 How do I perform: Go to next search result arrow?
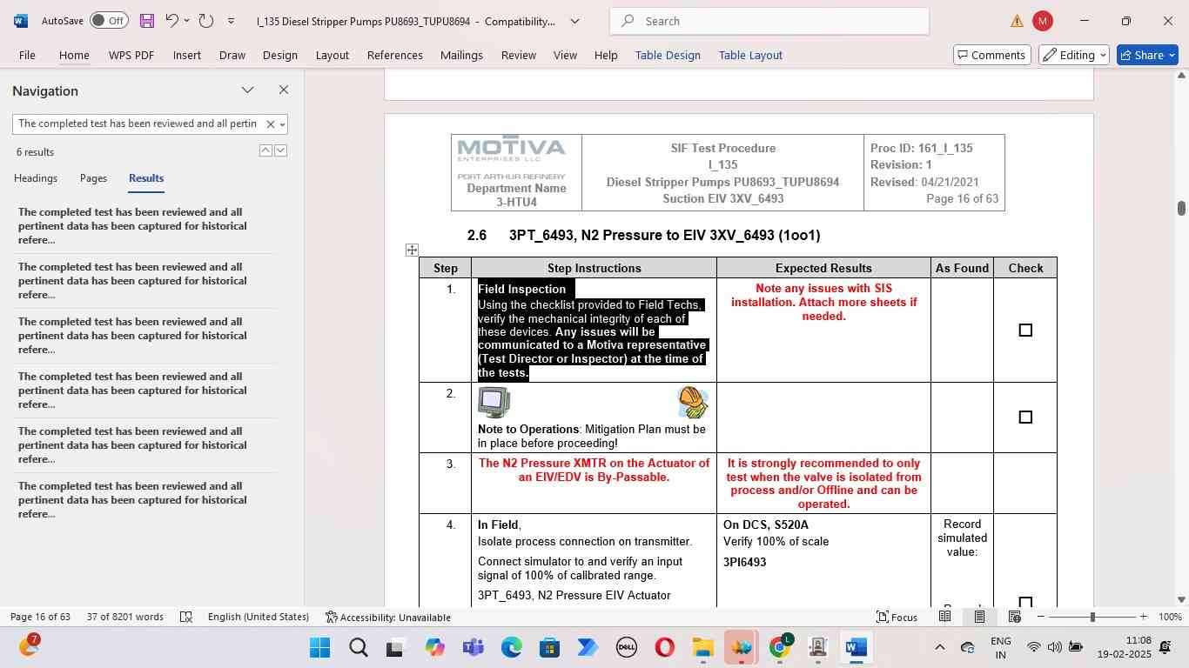[x=280, y=150]
